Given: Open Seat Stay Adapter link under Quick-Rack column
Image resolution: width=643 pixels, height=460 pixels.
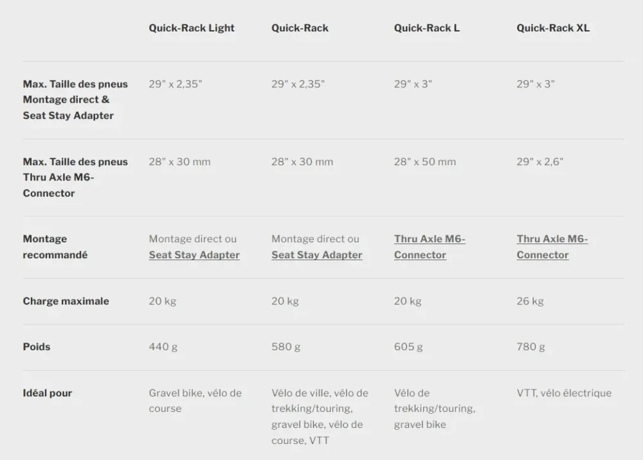Looking at the screenshot, I should click(x=316, y=255).
